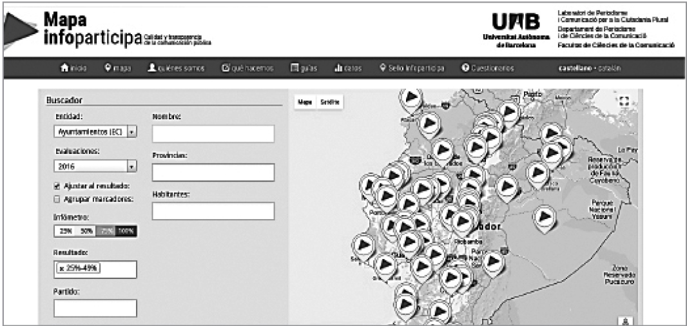Click the Pasto map label
687x326 pixels.
(x=533, y=94)
